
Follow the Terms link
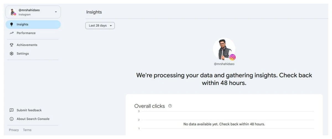(27, 130)
